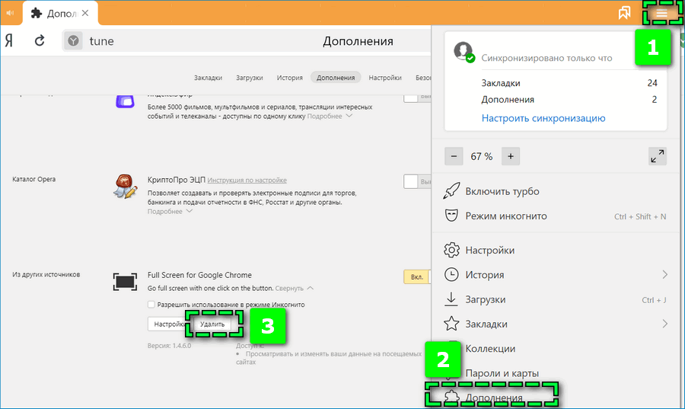Click the КриптоПро ЭЦП extension icon
685x409 pixels.
pyautogui.click(x=125, y=186)
